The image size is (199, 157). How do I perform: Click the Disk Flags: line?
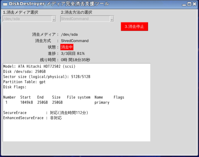(x=15, y=87)
